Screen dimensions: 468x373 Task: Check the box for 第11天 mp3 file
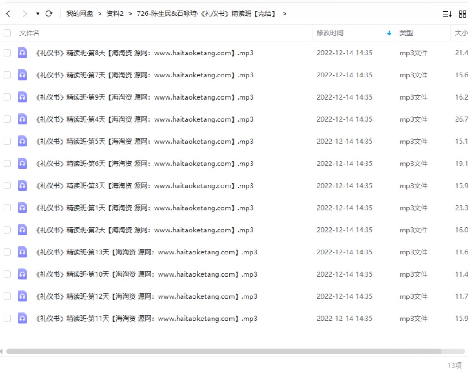click(7, 319)
